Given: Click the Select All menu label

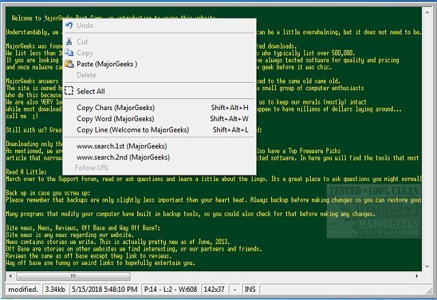Looking at the screenshot, I should (91, 91).
